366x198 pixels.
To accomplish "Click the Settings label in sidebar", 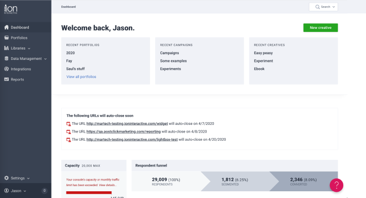I will click(x=18, y=178).
